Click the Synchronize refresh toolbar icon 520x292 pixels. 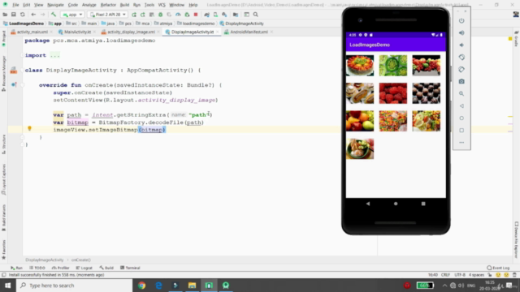tap(23, 15)
